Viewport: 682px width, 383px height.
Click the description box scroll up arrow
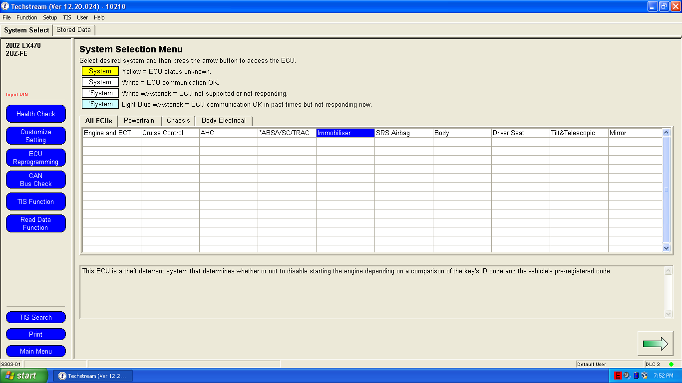669,271
